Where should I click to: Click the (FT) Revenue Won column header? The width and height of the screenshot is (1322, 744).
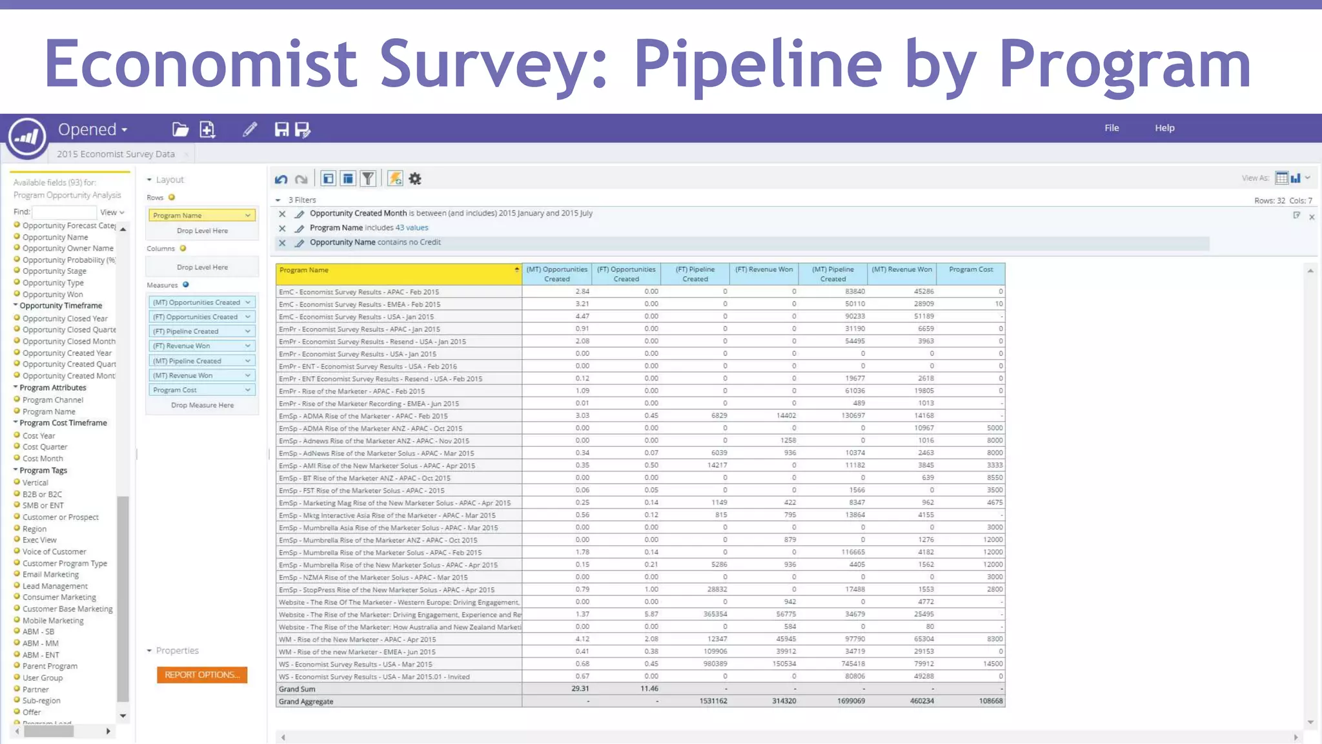click(764, 274)
